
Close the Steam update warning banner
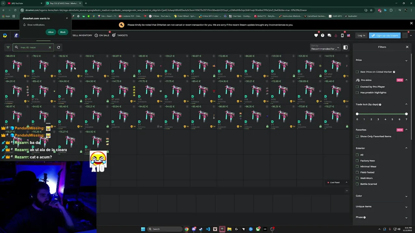point(411,23)
